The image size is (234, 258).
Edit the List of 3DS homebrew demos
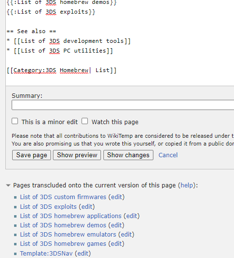117,225
